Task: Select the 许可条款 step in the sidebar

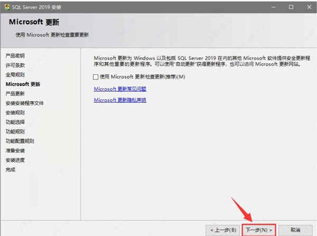Action: pyautogui.click(x=15, y=65)
